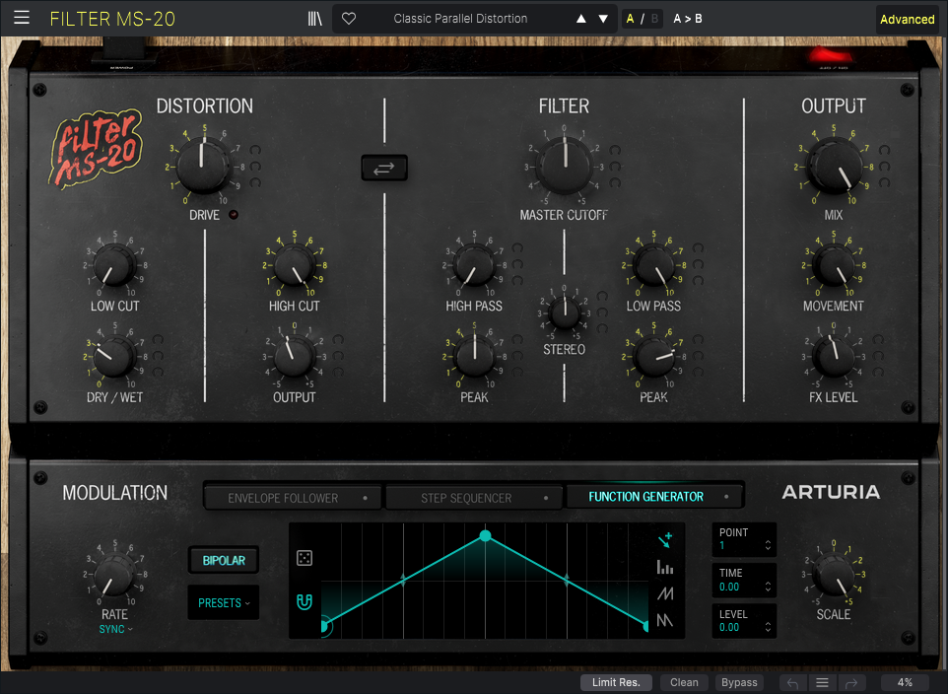
Task: Toggle the Bipolar button
Action: (x=224, y=560)
